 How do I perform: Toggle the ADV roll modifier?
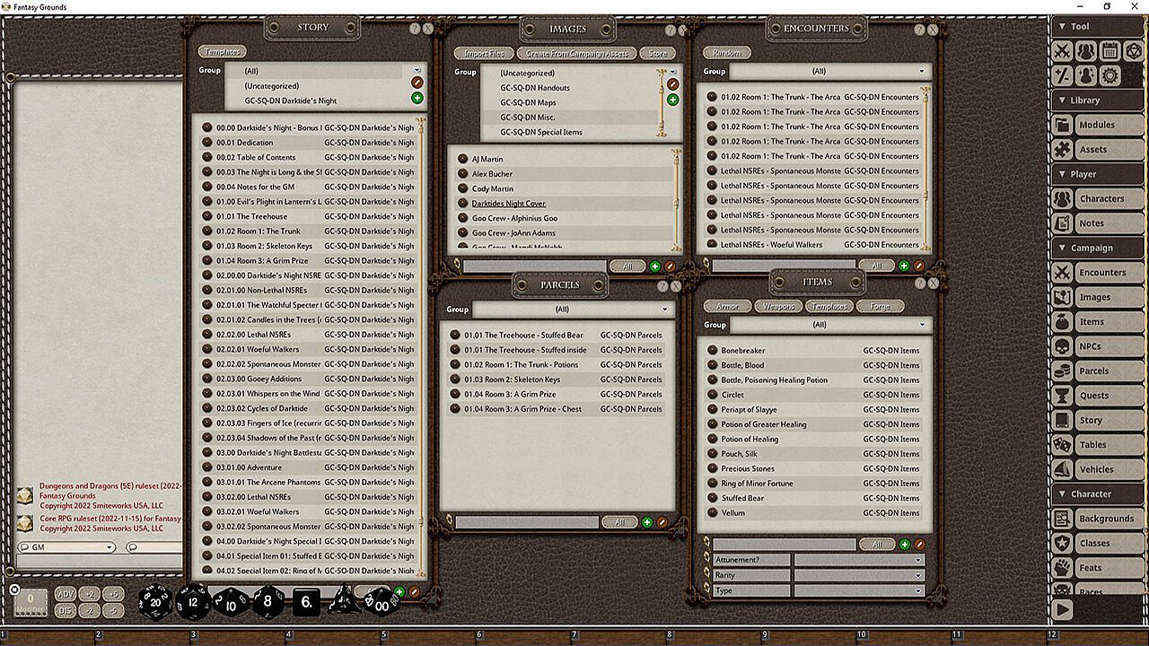(66, 594)
